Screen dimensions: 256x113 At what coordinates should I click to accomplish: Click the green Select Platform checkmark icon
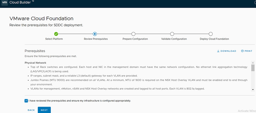(x=56, y=34)
